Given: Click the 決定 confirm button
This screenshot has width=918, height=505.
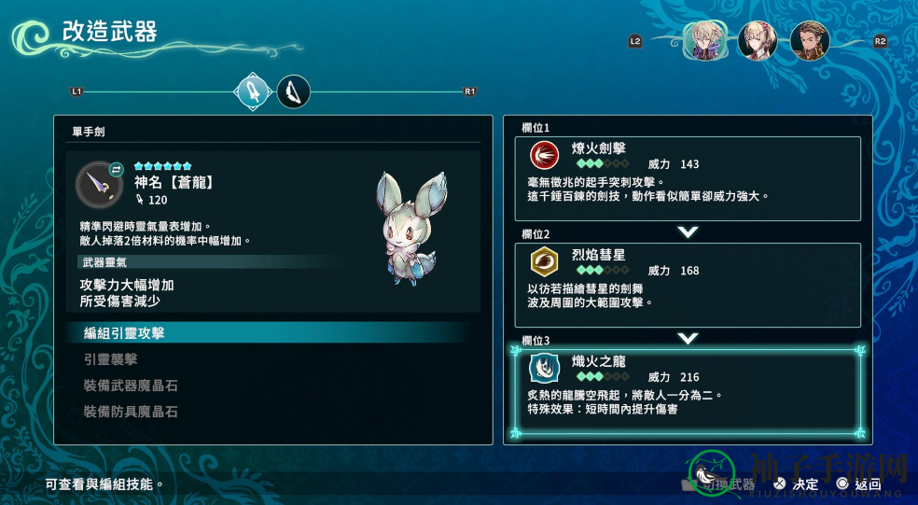Looking at the screenshot, I should pyautogui.click(x=796, y=484).
